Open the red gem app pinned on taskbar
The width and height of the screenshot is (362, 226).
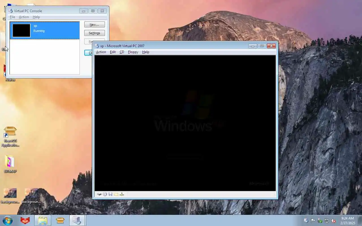point(25,220)
